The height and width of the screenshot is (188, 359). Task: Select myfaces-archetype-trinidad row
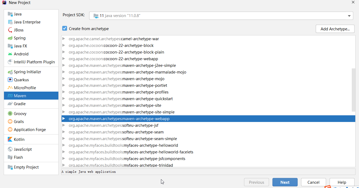[x=208, y=165]
